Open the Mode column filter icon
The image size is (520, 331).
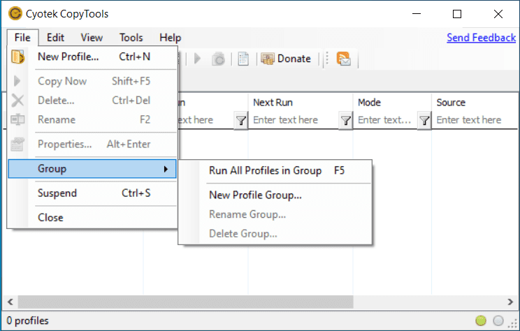[x=424, y=120]
